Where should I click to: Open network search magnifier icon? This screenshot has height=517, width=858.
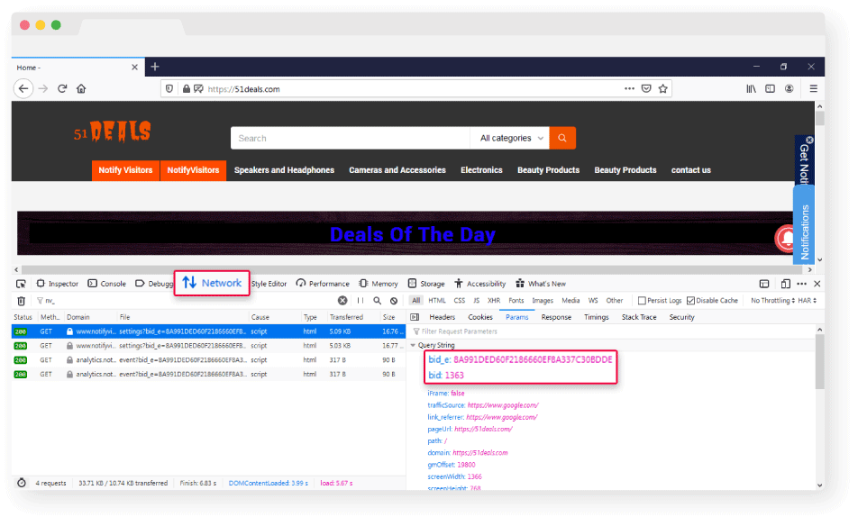click(377, 300)
